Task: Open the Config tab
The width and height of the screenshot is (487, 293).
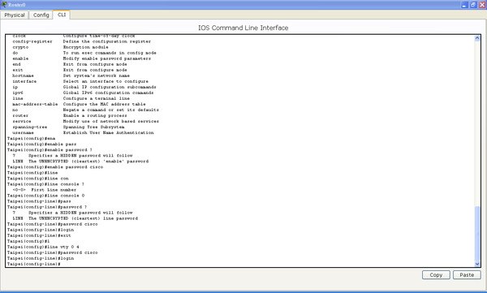Action: (x=41, y=15)
